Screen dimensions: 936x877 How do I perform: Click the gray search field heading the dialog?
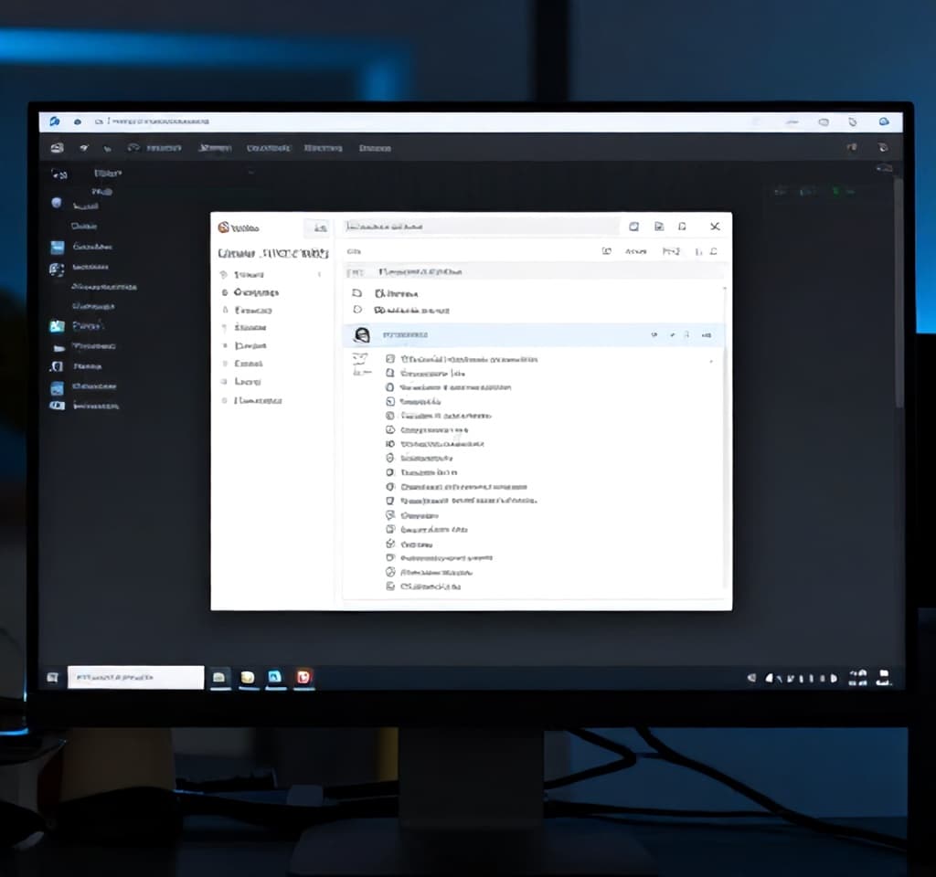click(481, 227)
